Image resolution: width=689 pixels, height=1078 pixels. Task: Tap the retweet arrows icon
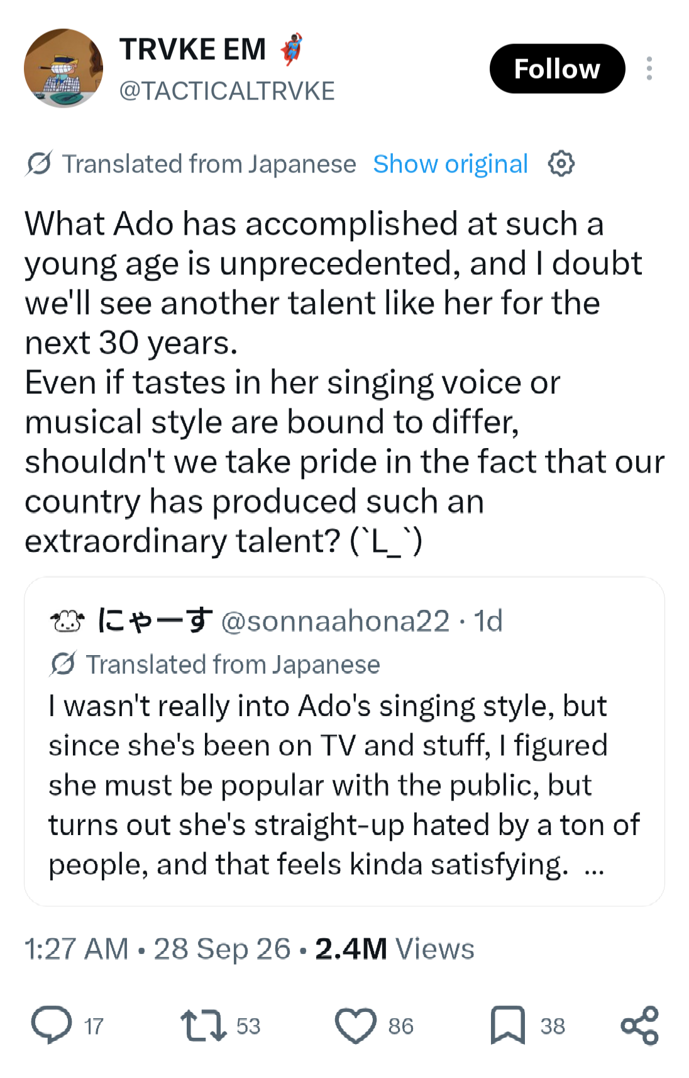click(x=203, y=1025)
